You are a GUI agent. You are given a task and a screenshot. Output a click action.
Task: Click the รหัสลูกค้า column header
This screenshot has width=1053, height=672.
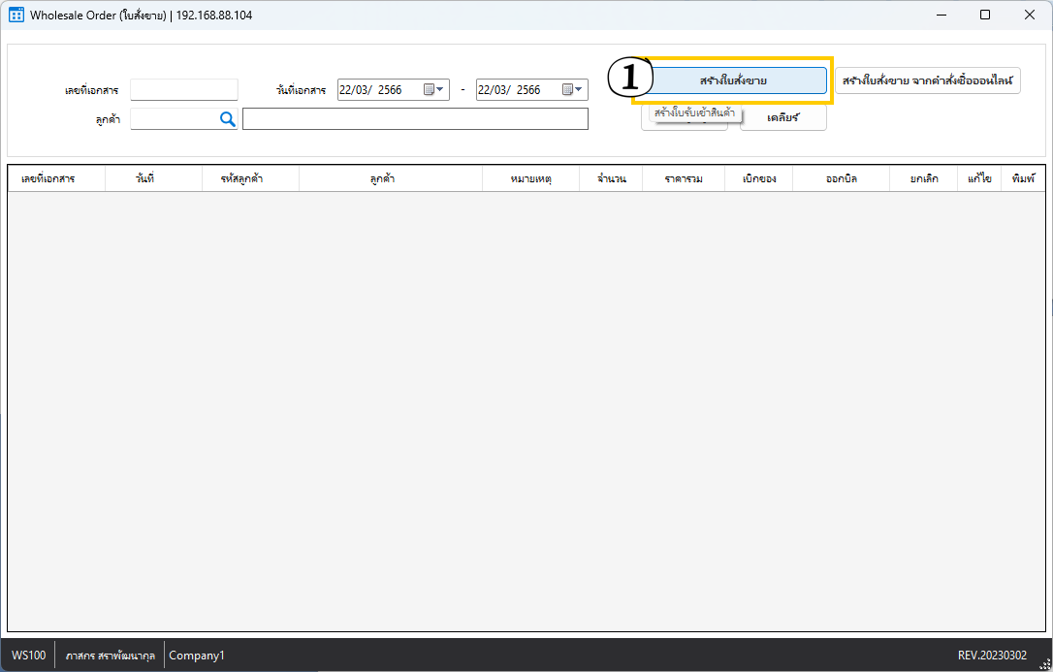[x=241, y=179]
